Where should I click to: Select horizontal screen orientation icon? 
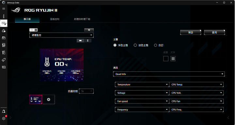(80, 41)
